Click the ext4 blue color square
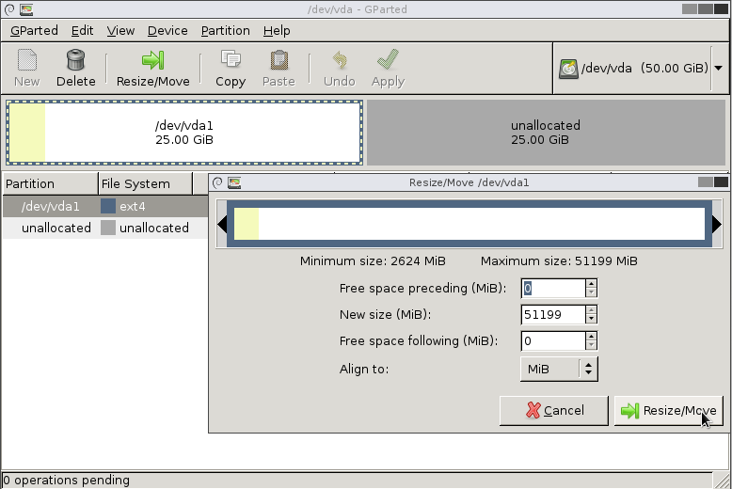This screenshot has width=732, height=489. coord(108,206)
